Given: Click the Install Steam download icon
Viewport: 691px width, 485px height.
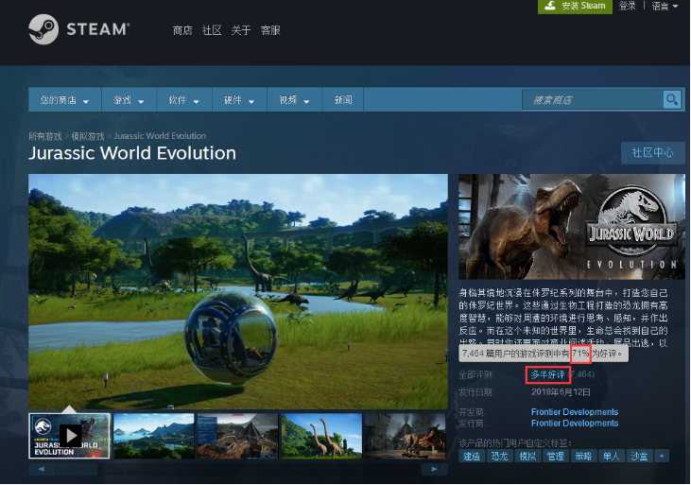Looking at the screenshot, I should click(x=550, y=6).
